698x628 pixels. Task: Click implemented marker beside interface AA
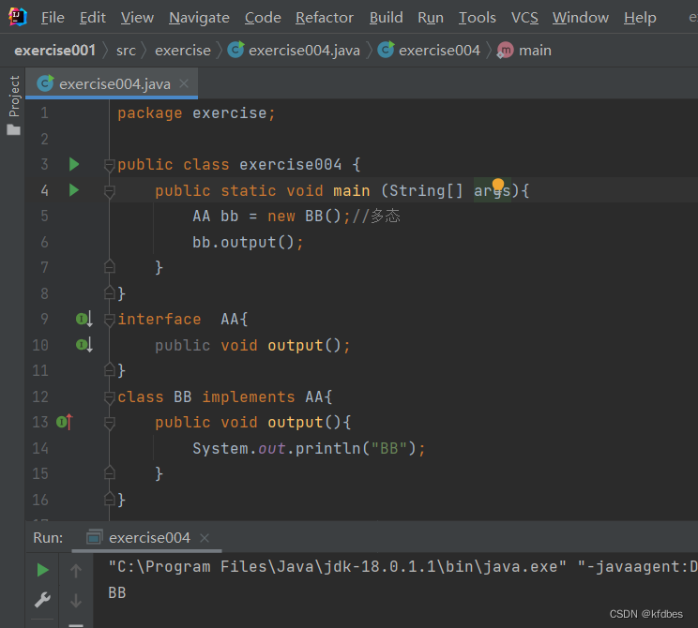(x=83, y=320)
